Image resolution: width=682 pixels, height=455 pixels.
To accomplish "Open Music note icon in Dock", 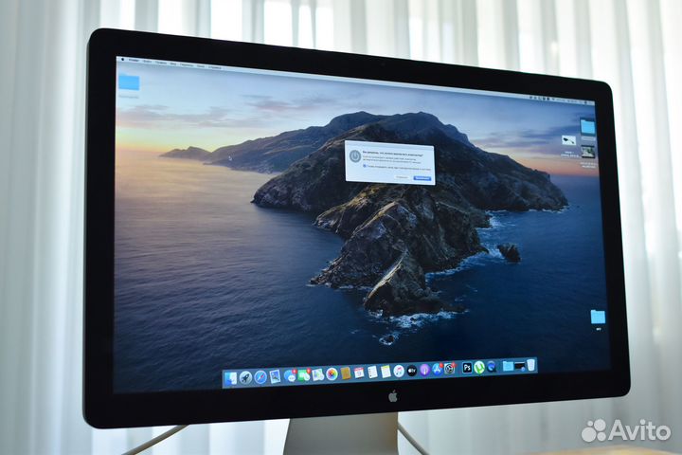I will click(x=399, y=371).
